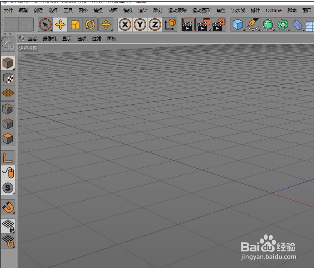The height and width of the screenshot is (268, 314).
Task: Open the 运动图形 menu
Action: click(201, 10)
